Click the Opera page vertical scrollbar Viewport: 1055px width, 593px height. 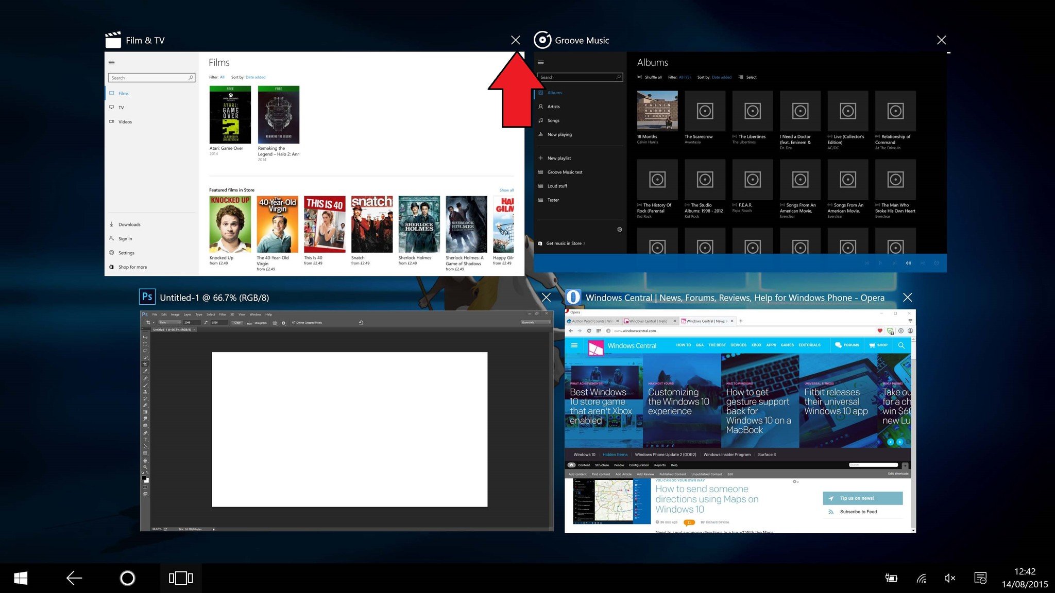pyautogui.click(x=913, y=435)
